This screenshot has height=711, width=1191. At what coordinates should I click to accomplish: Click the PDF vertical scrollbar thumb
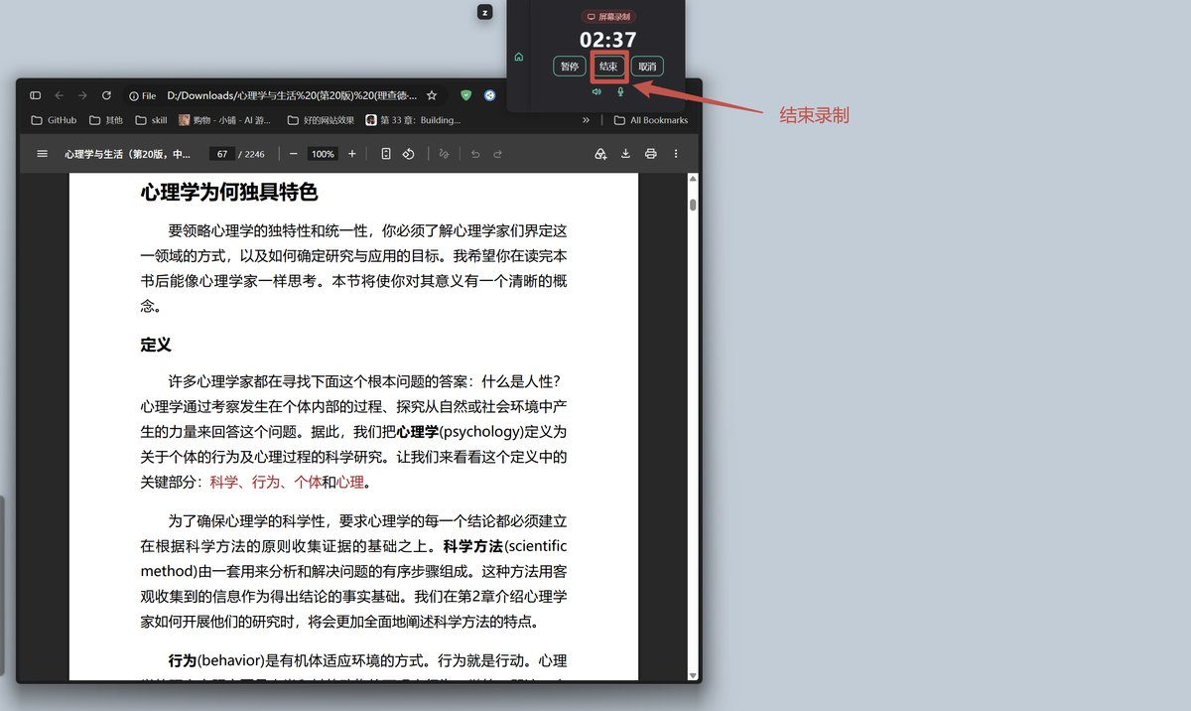pos(693,206)
